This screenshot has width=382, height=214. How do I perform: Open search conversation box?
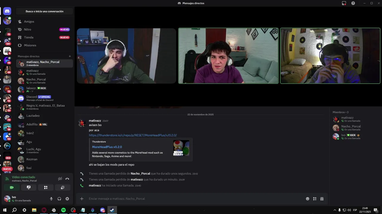coord(44,11)
